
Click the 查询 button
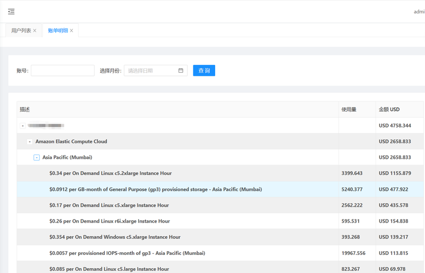pos(204,71)
